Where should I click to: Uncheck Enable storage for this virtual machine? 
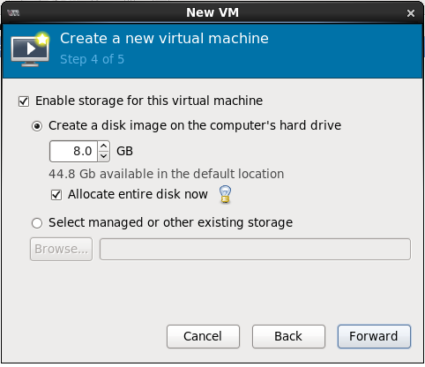click(x=24, y=101)
